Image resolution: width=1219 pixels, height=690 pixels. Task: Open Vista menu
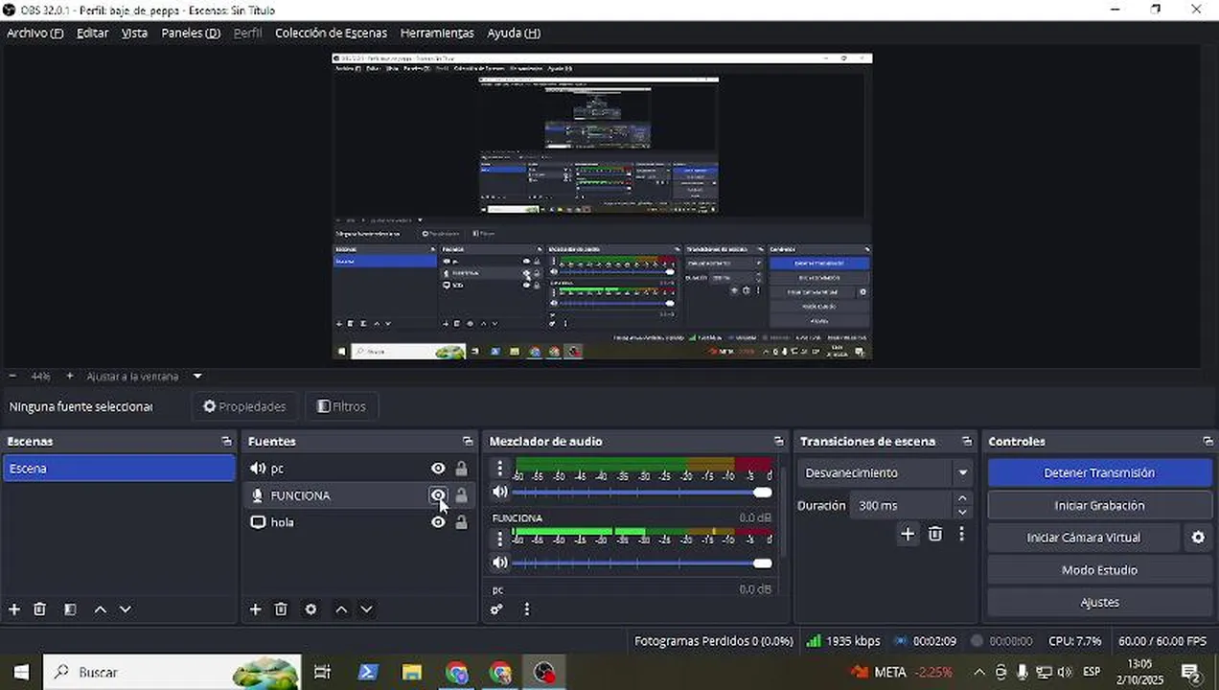134,33
